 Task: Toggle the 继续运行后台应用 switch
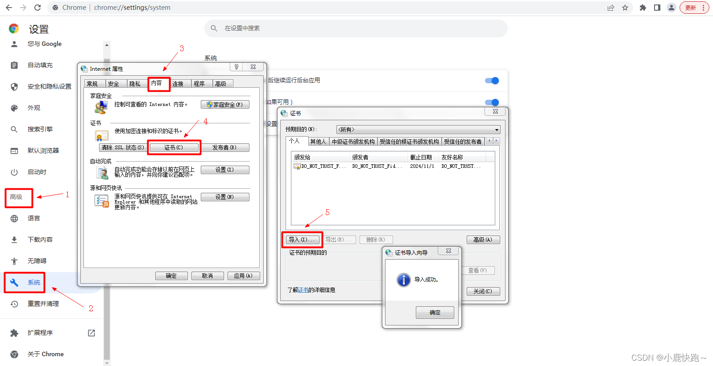492,81
